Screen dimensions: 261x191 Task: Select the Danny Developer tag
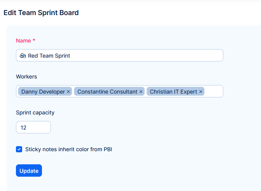(43, 92)
